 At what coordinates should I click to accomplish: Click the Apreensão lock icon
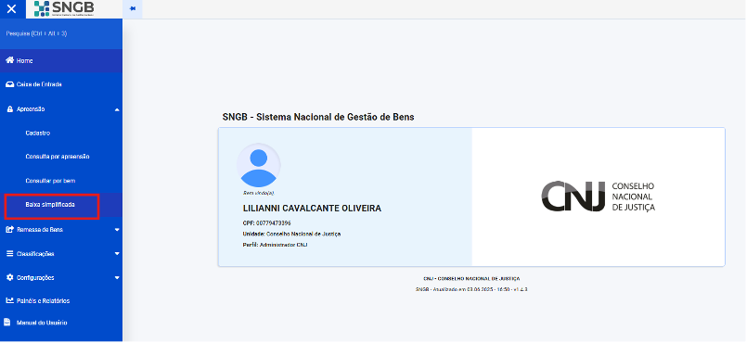click(x=10, y=109)
